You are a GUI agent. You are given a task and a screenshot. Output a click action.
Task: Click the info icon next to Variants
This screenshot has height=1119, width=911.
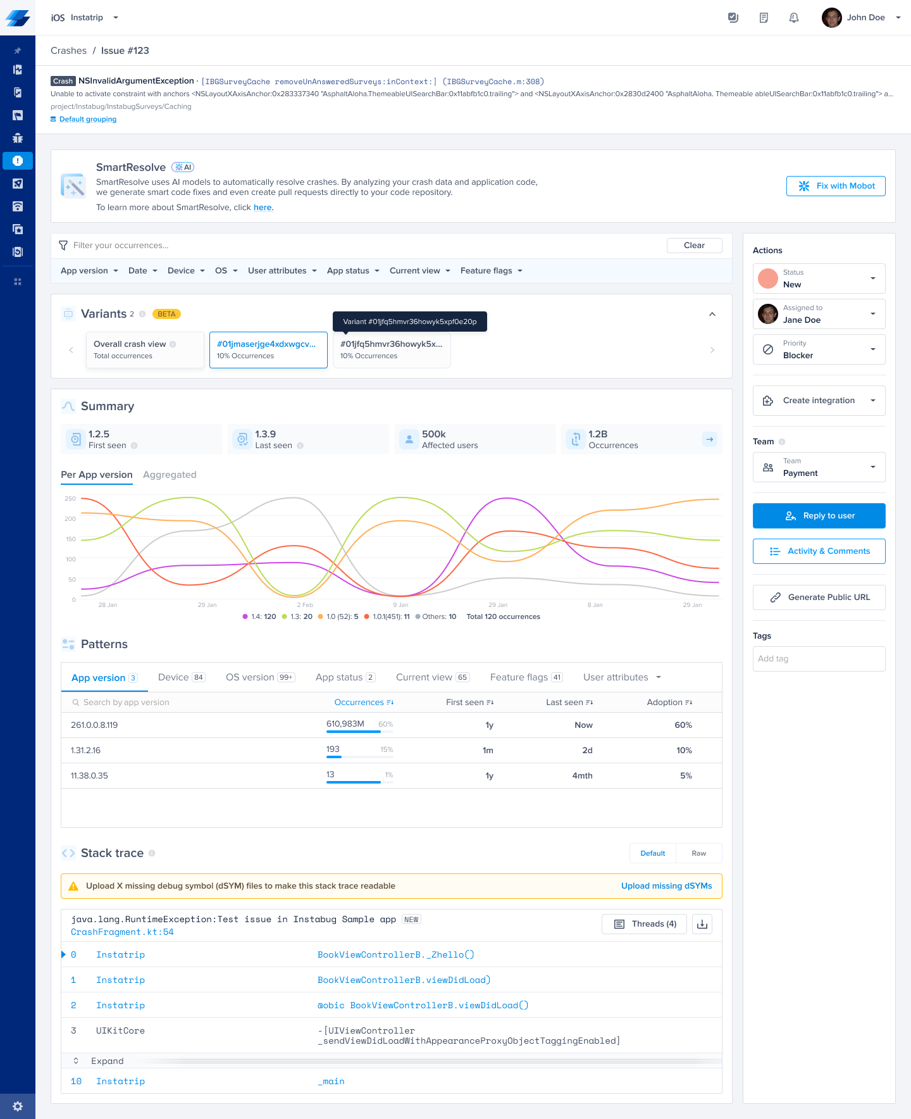142,314
